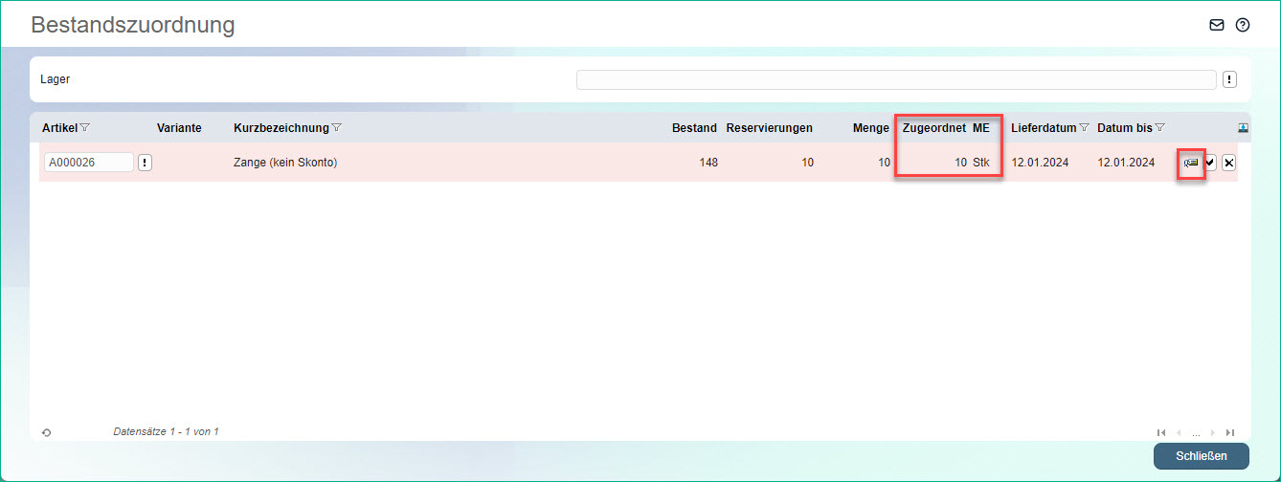
Task: Go to the last page of records
Action: pyautogui.click(x=1230, y=432)
